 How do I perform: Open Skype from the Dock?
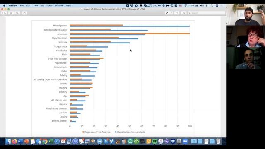[x=106, y=141]
